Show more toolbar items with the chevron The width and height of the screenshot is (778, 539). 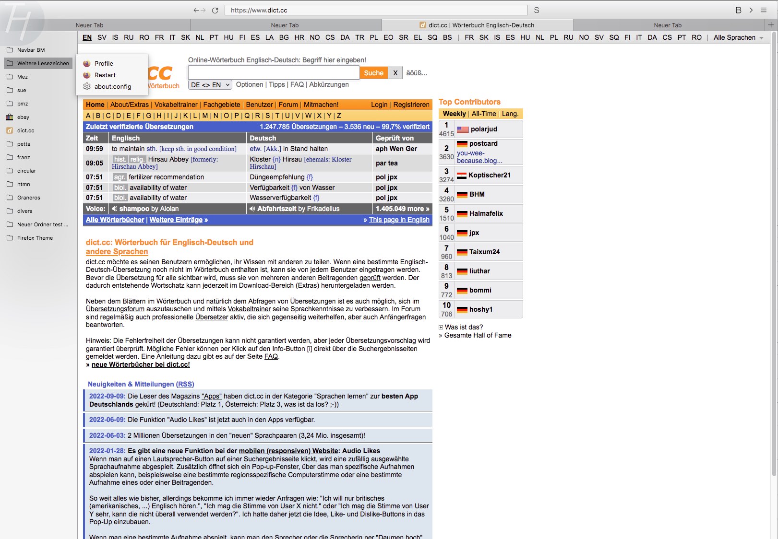(751, 10)
